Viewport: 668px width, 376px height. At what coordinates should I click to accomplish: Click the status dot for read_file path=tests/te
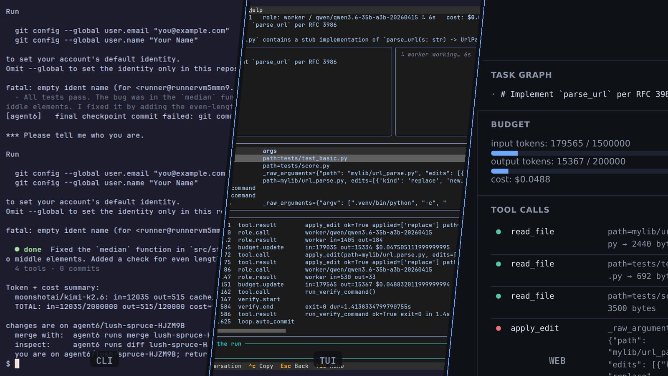[x=498, y=264]
